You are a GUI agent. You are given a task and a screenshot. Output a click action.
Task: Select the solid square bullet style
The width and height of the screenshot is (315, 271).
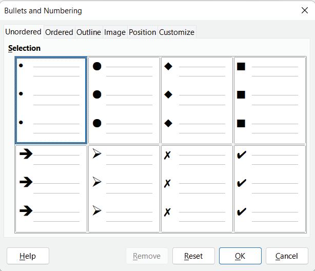269,100
